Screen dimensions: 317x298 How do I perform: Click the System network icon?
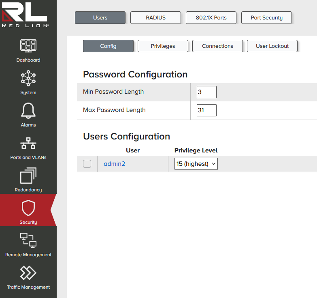pyautogui.click(x=28, y=78)
